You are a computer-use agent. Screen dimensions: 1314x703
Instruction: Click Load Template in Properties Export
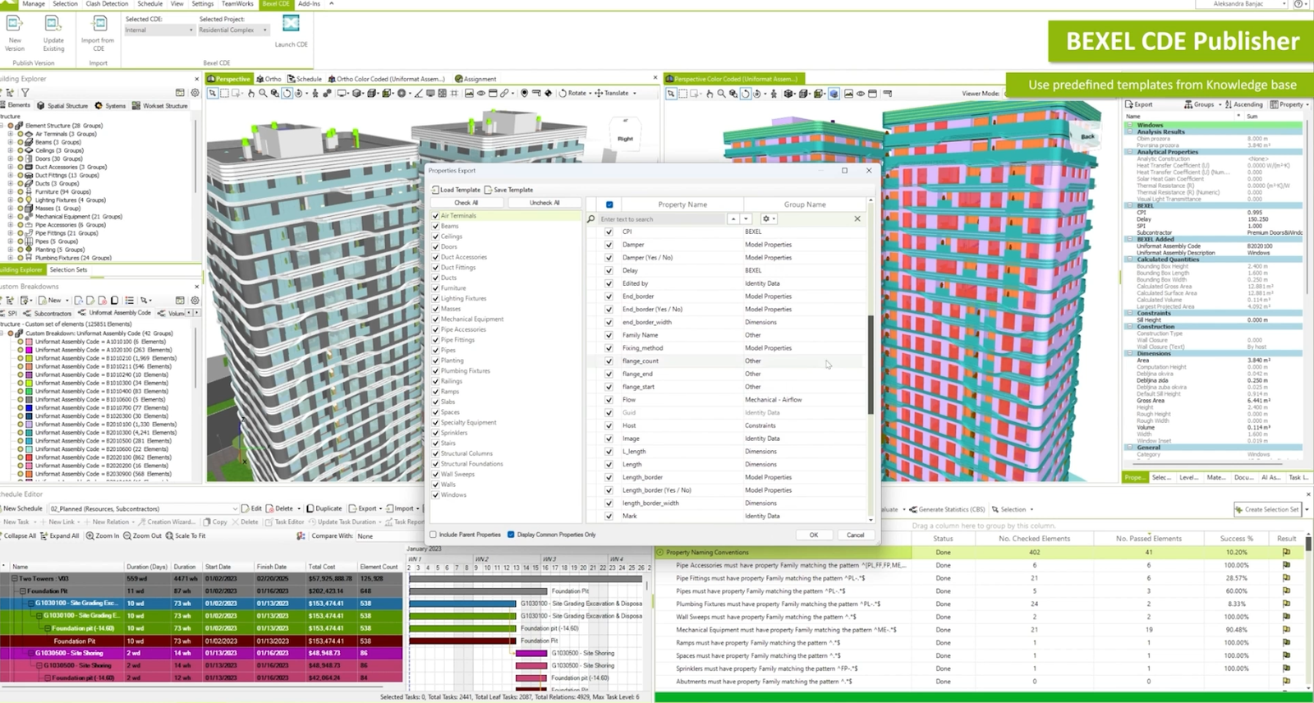click(x=456, y=190)
